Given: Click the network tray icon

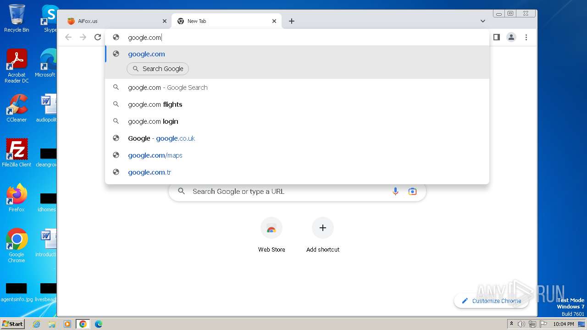Looking at the screenshot, I should pos(532,324).
